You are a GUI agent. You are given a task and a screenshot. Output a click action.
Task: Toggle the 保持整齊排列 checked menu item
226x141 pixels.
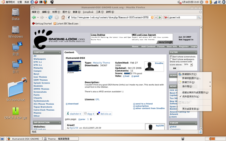coord(195,97)
